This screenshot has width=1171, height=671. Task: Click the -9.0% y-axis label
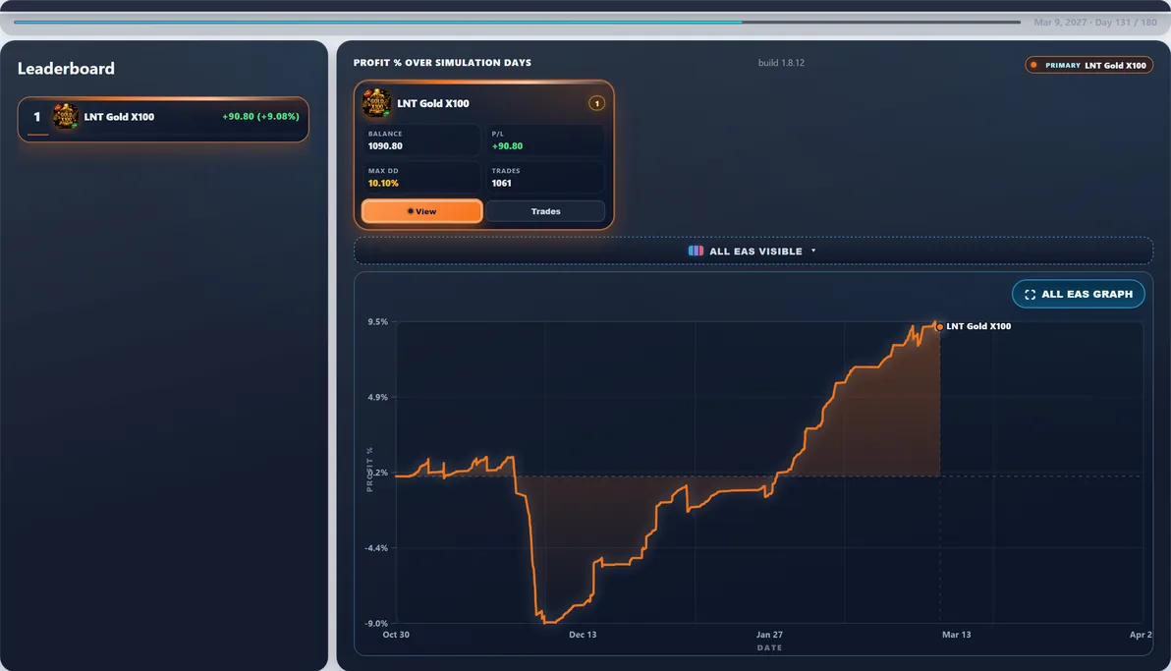376,623
